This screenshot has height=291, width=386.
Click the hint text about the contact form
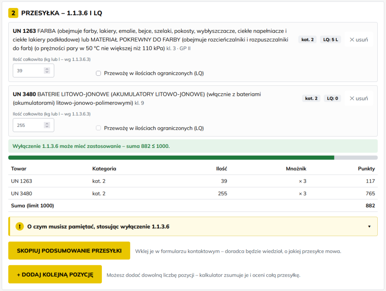pyautogui.click(x=238, y=251)
